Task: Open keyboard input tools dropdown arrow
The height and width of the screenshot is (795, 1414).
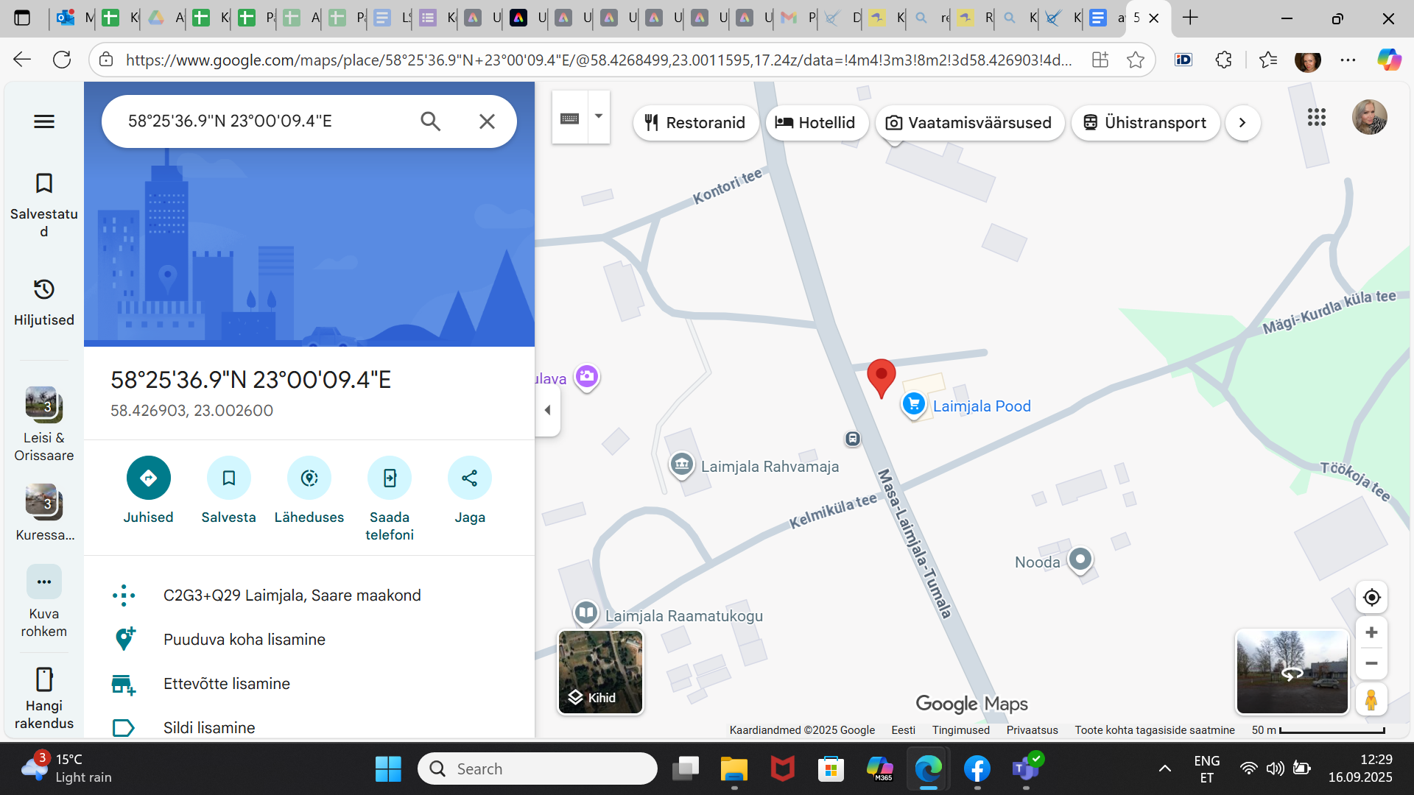Action: coord(599,116)
